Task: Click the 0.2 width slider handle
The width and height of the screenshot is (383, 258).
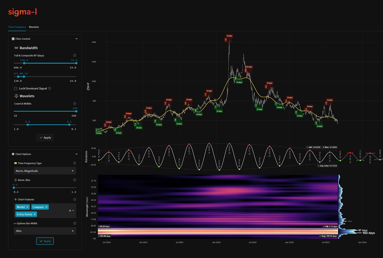Action: pyautogui.click(x=69, y=125)
